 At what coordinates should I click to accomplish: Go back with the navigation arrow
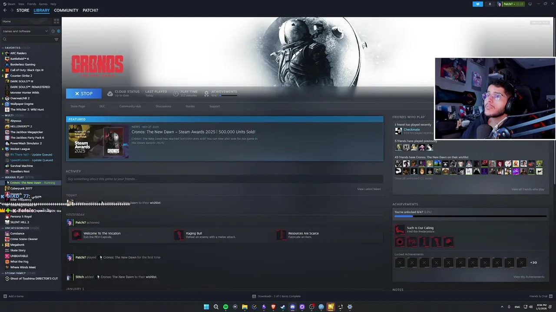[5, 10]
